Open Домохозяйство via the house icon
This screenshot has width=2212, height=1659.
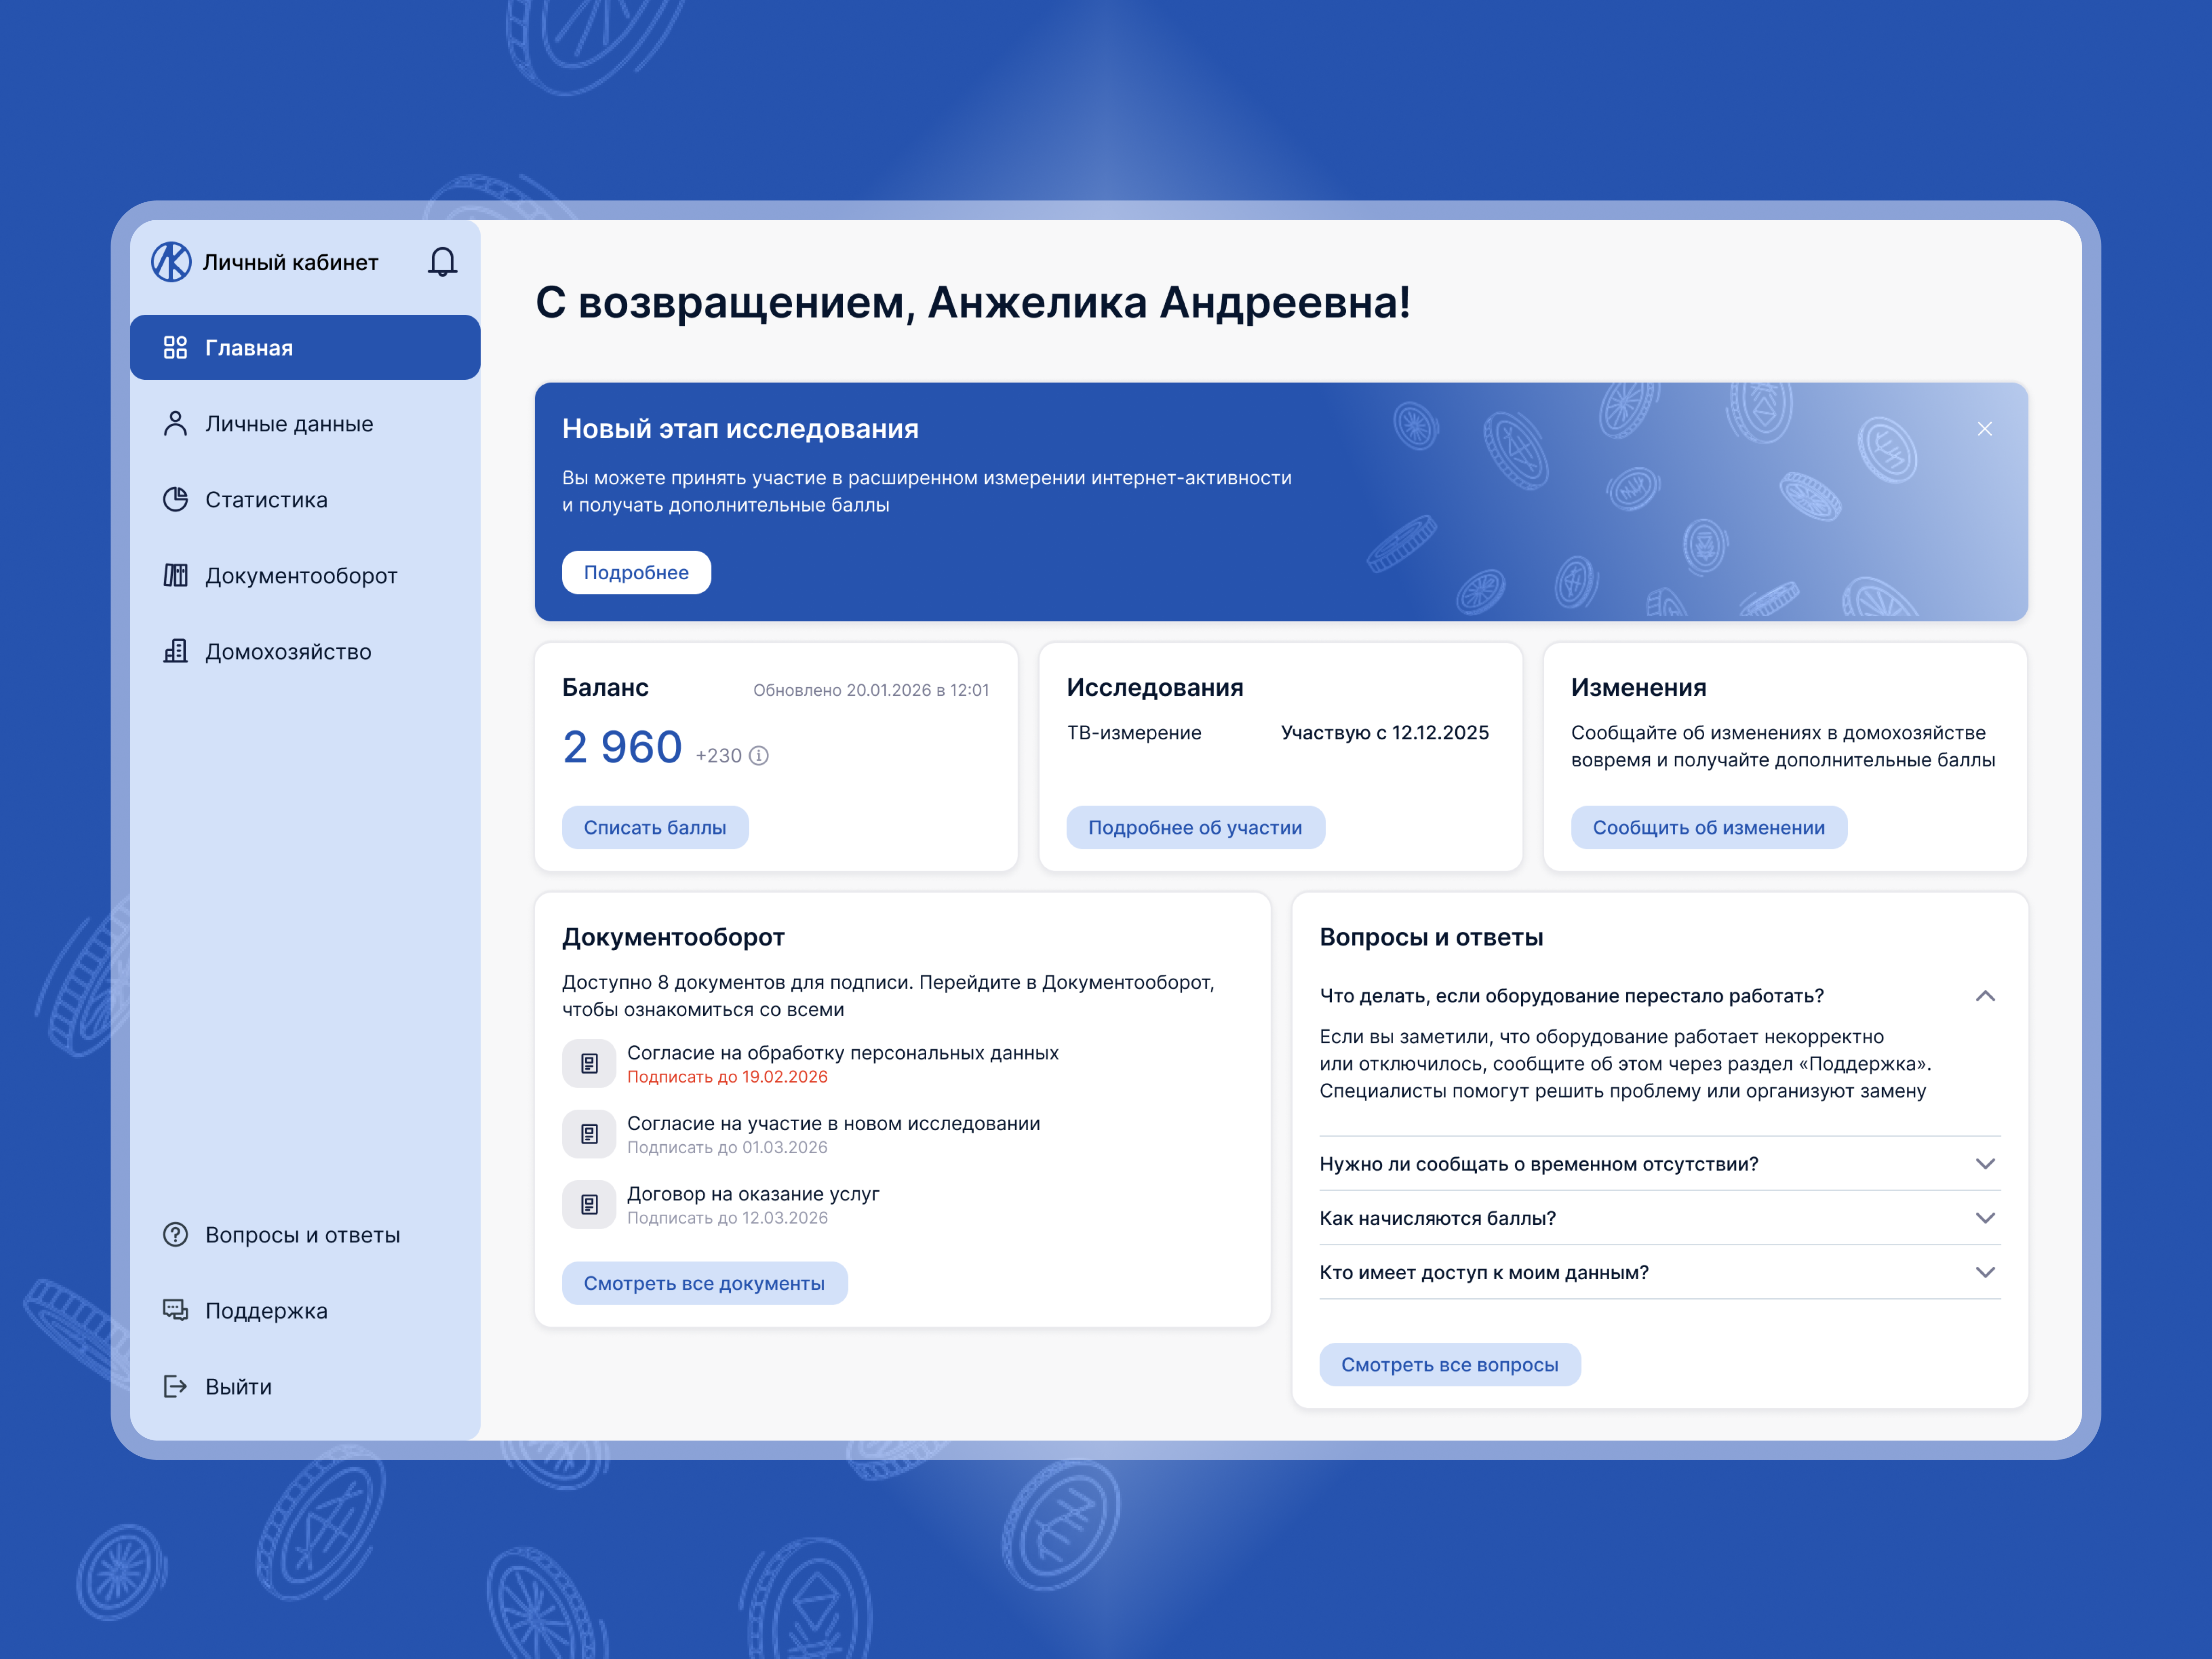pyautogui.click(x=175, y=651)
